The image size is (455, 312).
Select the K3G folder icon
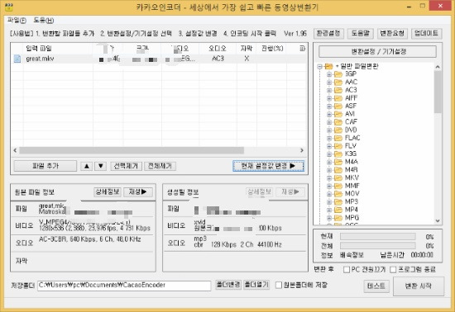(x=338, y=154)
